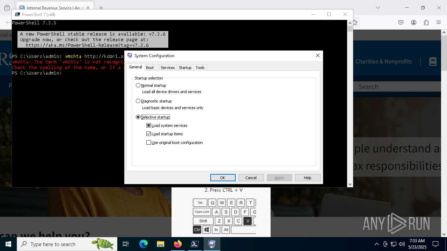This screenshot has height=251, width=447.
Task: Open File Explorer from taskbar
Action: point(161,244)
